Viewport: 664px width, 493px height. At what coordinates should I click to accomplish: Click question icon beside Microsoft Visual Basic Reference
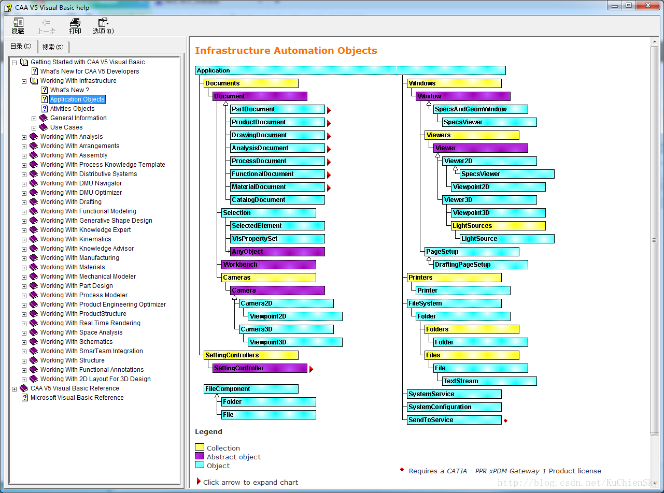coord(24,398)
